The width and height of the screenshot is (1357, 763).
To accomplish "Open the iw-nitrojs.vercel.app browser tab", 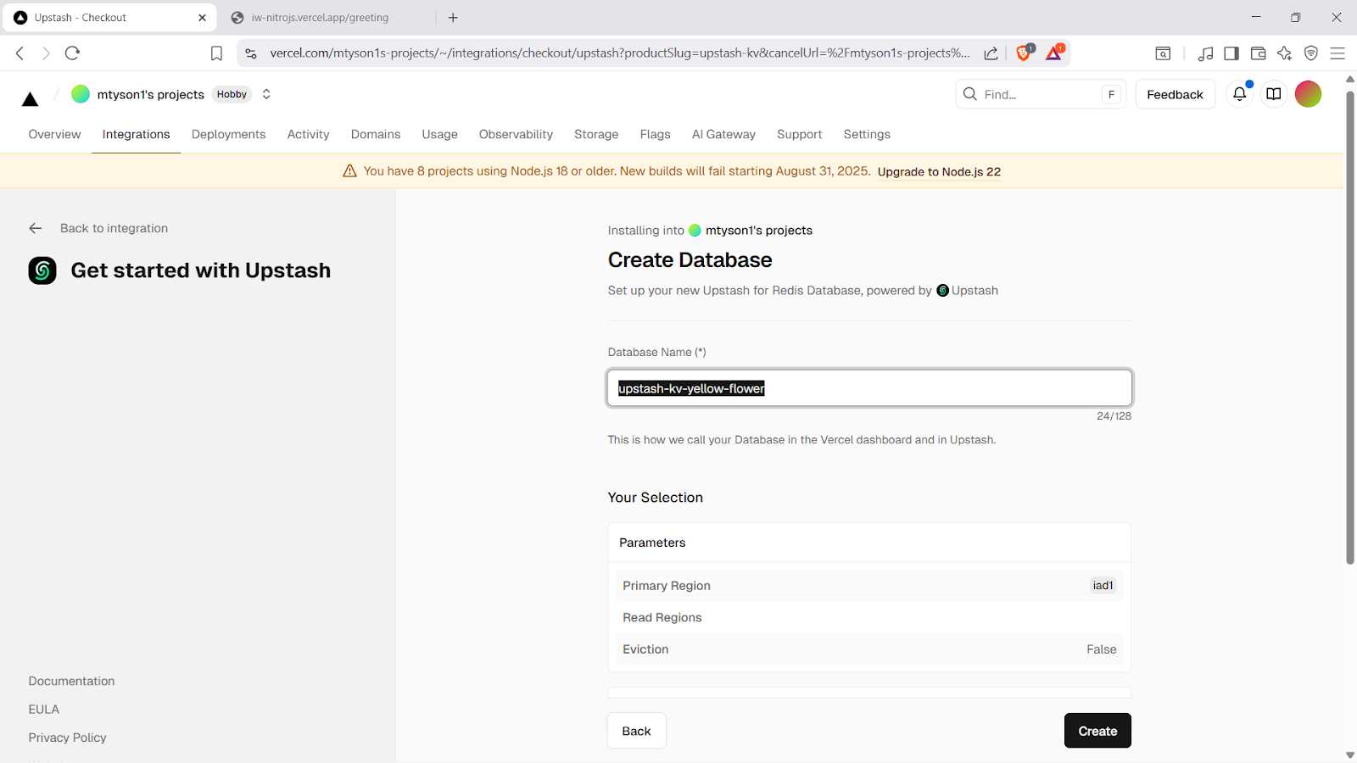I will [x=320, y=18].
